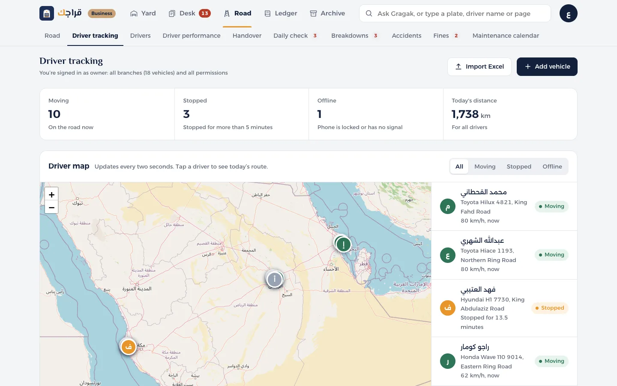Filter driver map by Offline

[552, 166]
